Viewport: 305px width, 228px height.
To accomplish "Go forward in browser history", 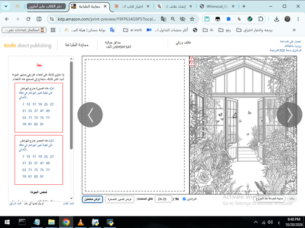I will point(18,19).
